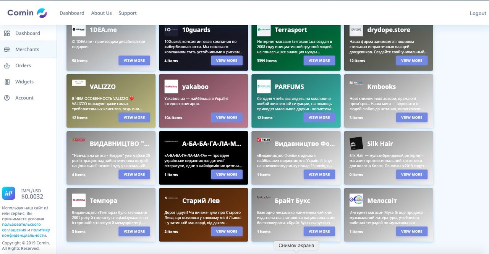The width and height of the screenshot is (489, 254).
Task: Click the ВИДАВНИЦТВО Богдан logo
Action: (x=79, y=140)
